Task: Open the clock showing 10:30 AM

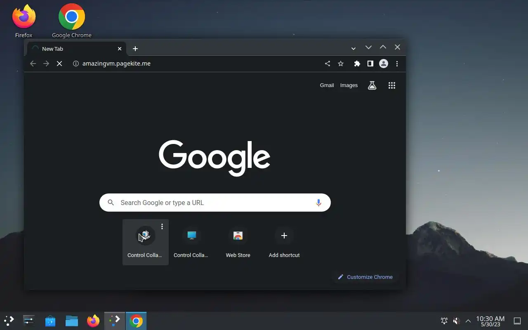Action: 490,321
